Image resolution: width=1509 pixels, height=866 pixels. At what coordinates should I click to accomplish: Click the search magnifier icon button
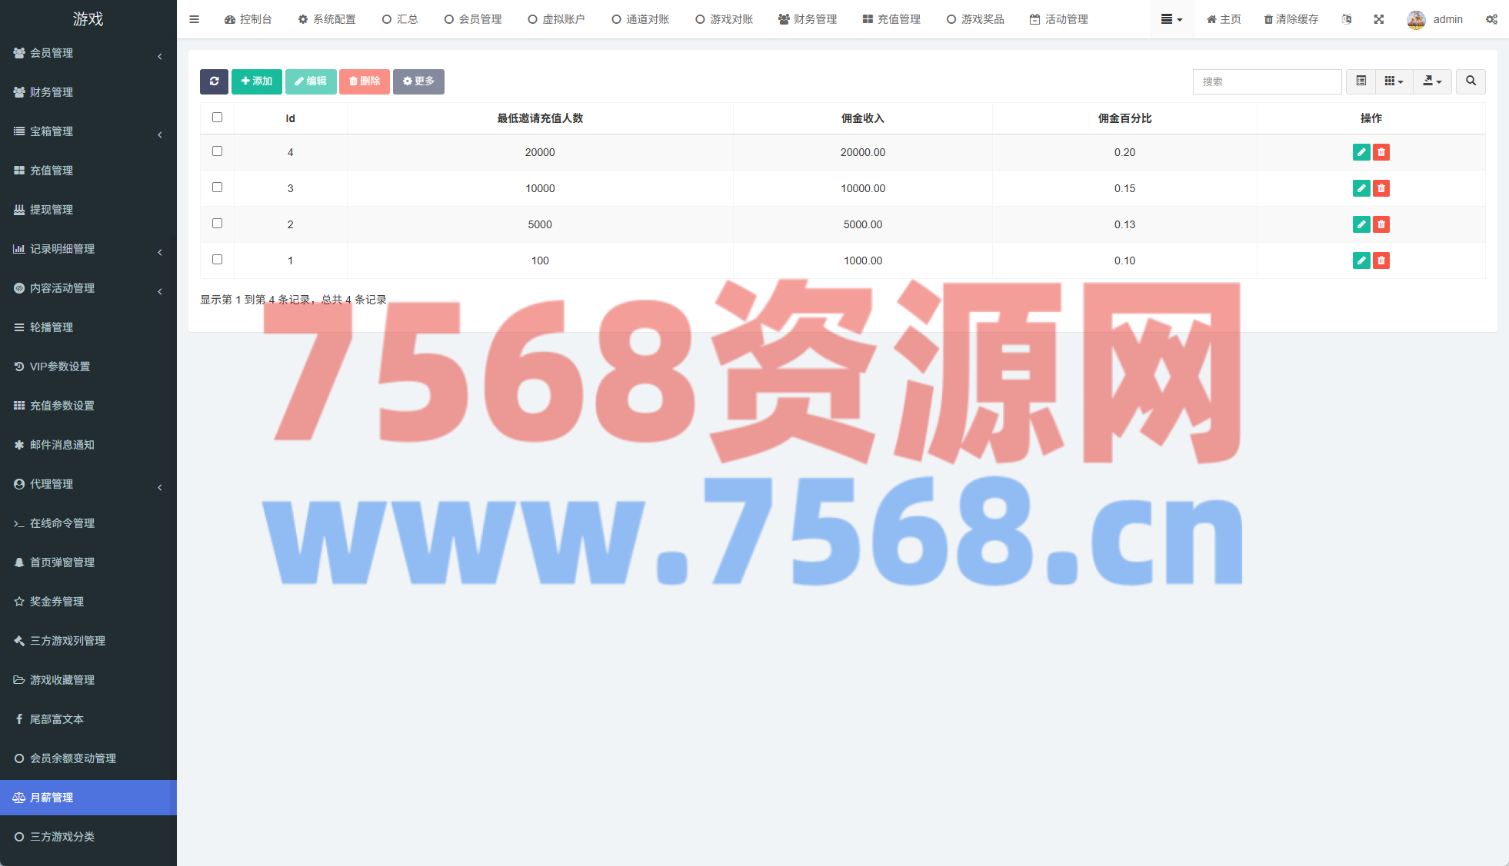1470,81
